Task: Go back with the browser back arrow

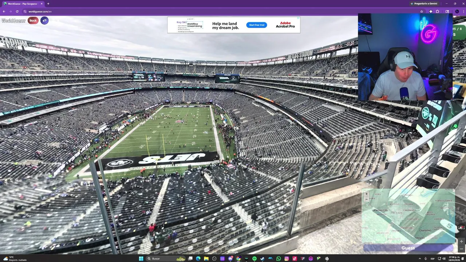Action: click(4, 11)
